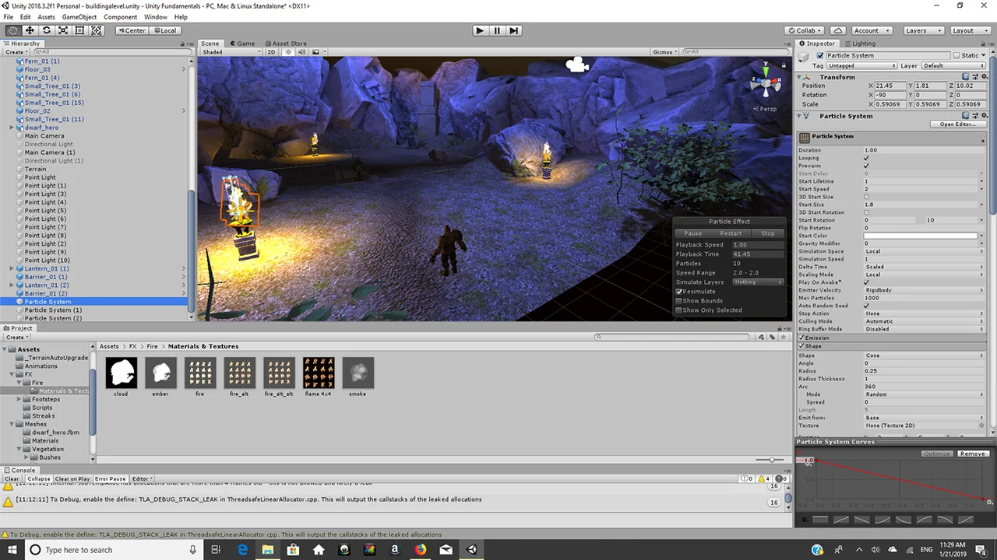This screenshot has width=997, height=560.
Task: Collapse the Meshes folder in Project
Action: pos(12,425)
